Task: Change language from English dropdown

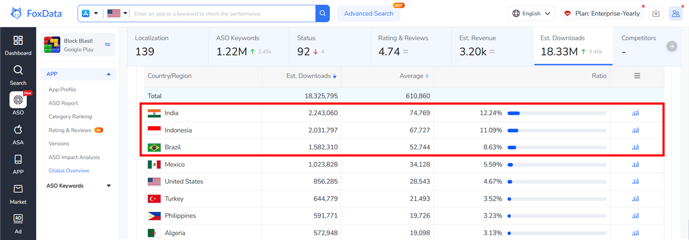Action: click(x=531, y=14)
